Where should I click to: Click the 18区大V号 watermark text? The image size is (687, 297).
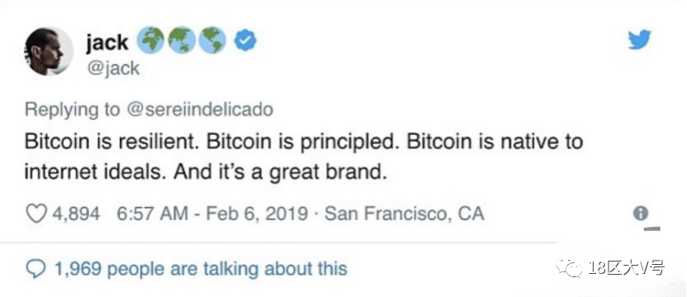tap(626, 267)
